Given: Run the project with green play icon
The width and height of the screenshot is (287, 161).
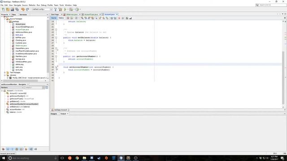Looking at the screenshot, I should point(65,9).
